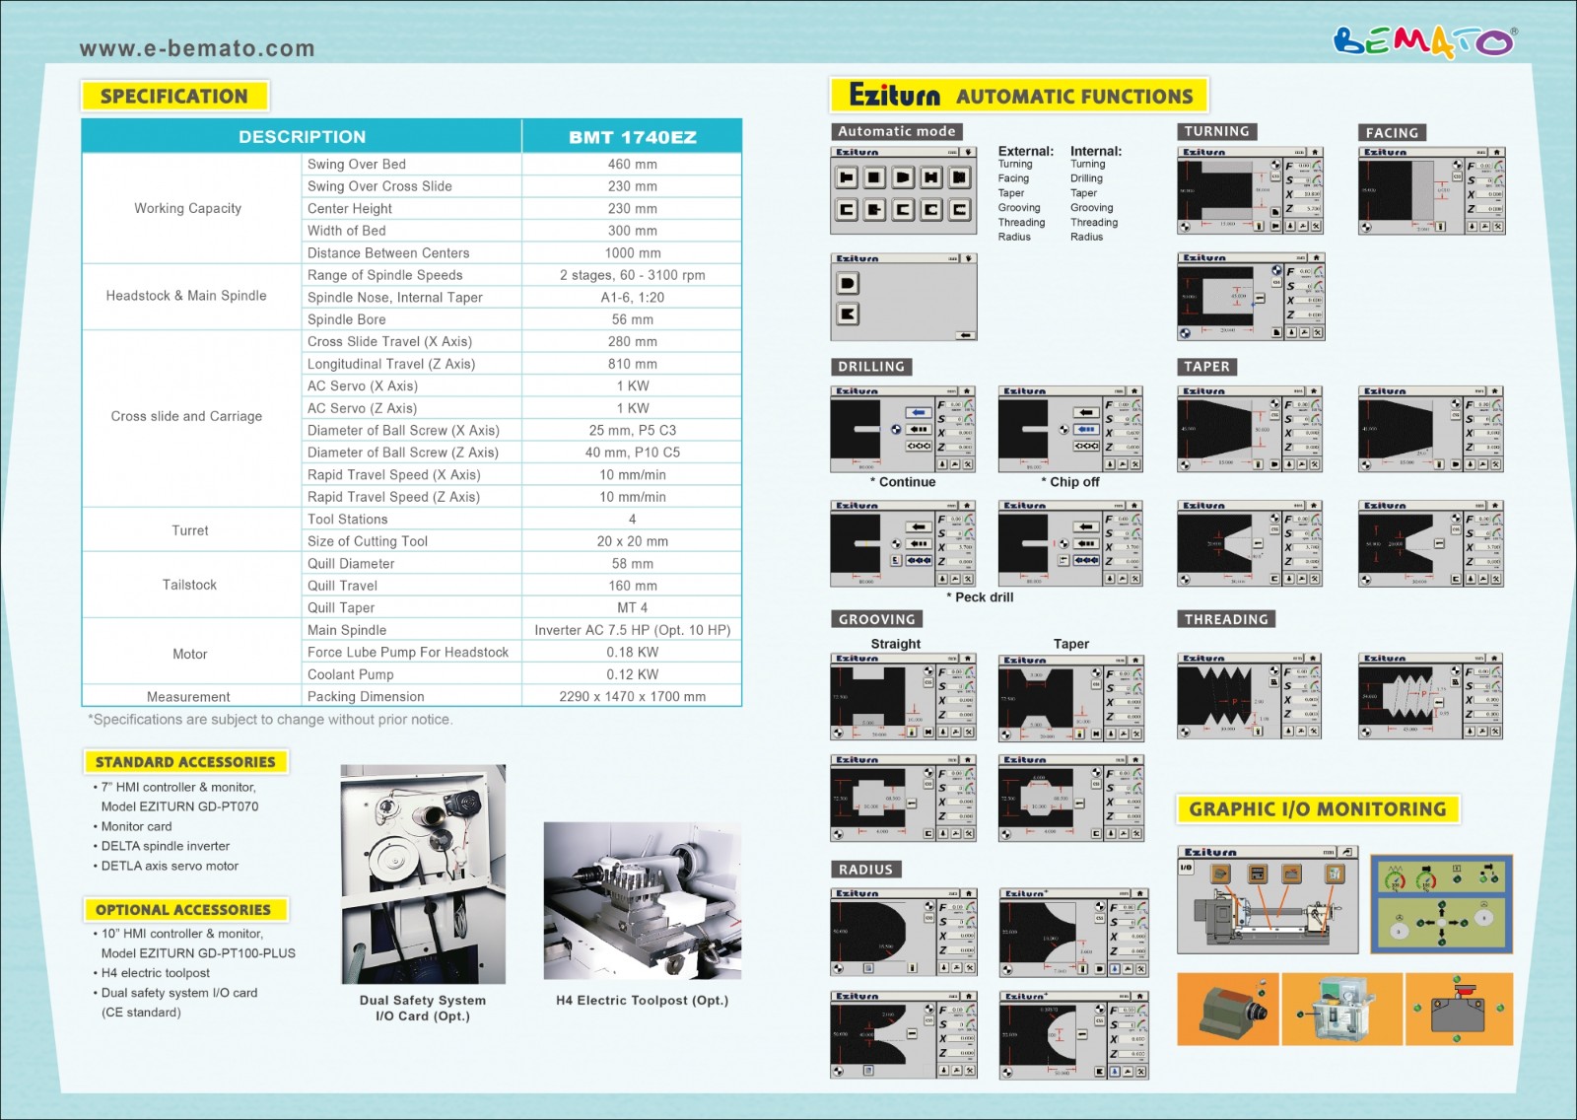
Task: Open the spindle motor monitoring thumbnail
Action: 1228,1010
